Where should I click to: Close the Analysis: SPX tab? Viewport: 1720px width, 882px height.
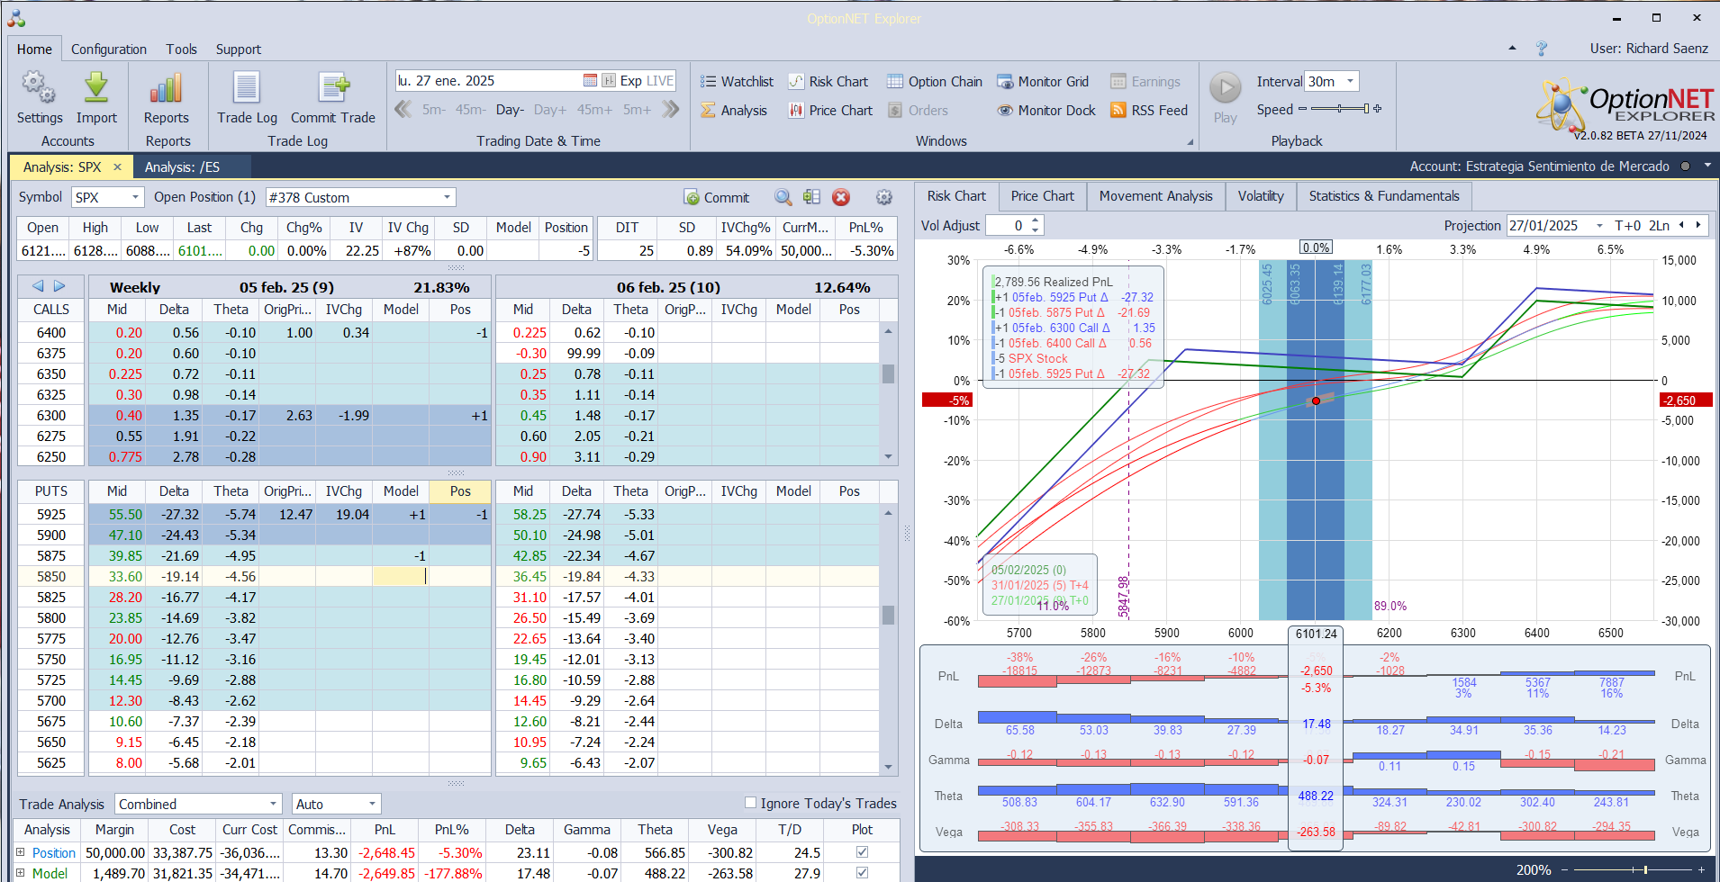[x=117, y=167]
